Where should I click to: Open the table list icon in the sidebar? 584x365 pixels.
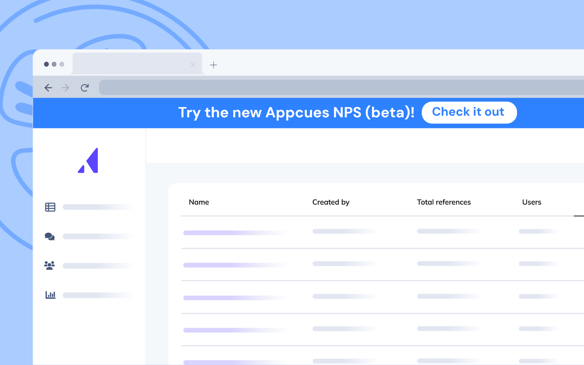point(50,207)
